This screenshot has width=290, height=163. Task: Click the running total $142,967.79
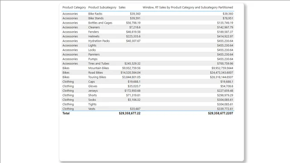225,27
